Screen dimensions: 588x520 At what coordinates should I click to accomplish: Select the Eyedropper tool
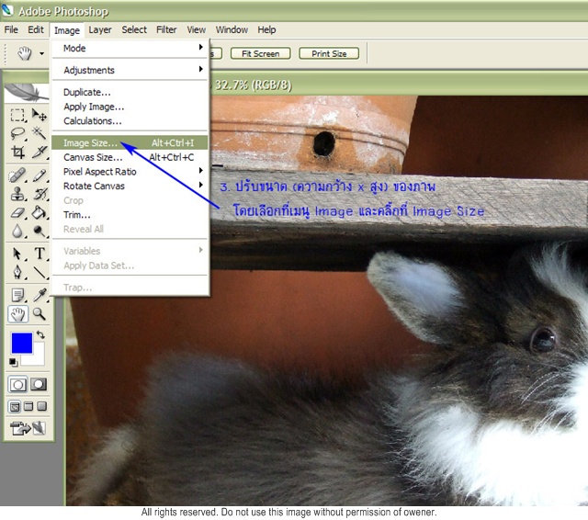pos(39,295)
